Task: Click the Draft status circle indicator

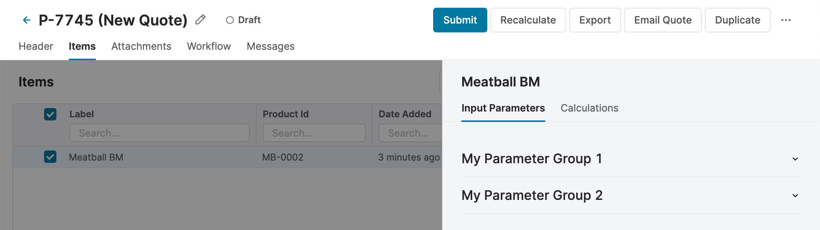Action: tap(230, 20)
